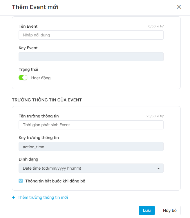
Task: Click the Tên Event label
Action: click(28, 26)
